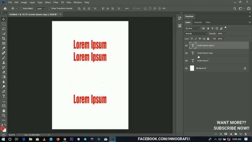252x142 pixels.
Task: Select the Dodge tool
Action: point(4,87)
